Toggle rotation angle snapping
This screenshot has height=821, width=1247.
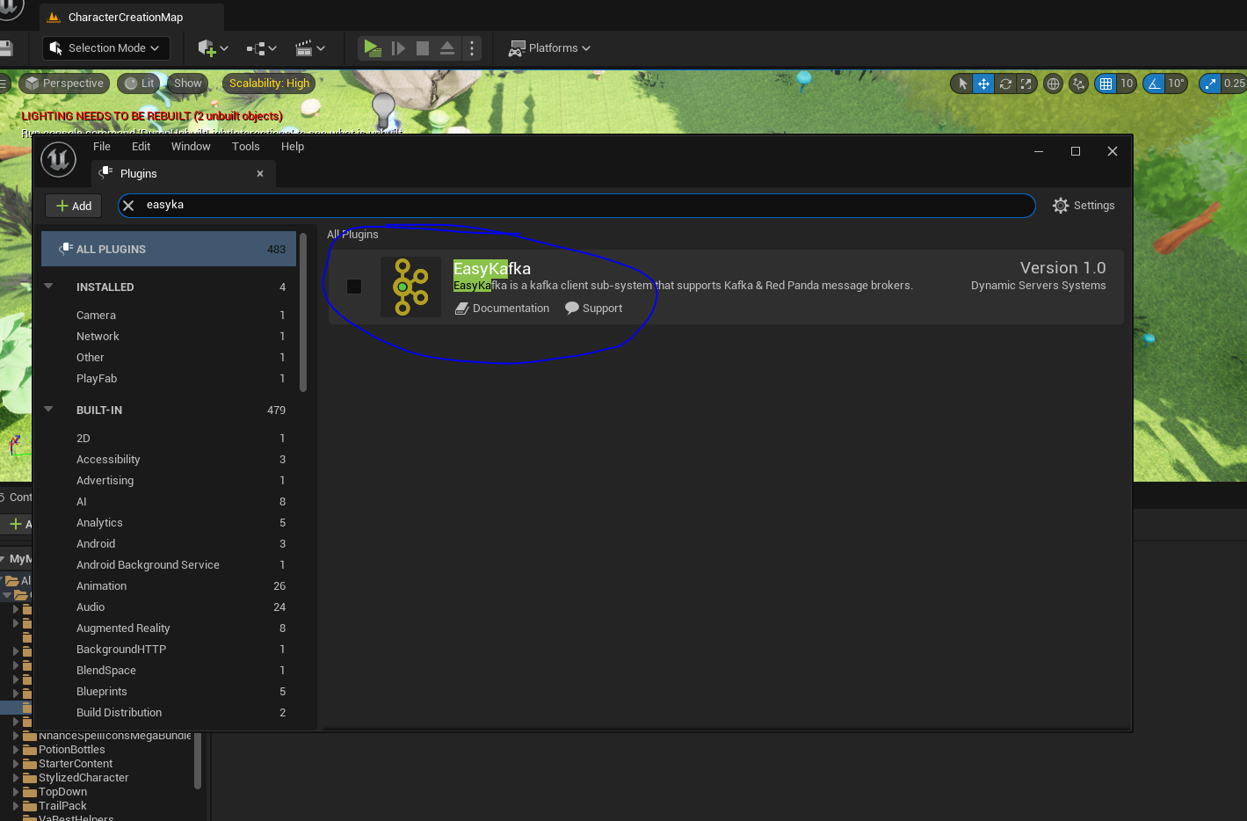(1154, 84)
